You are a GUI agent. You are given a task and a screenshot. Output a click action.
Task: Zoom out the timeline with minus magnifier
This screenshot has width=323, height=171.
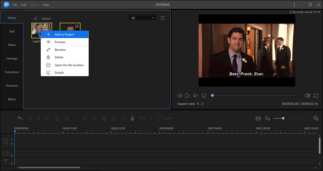pos(267,119)
